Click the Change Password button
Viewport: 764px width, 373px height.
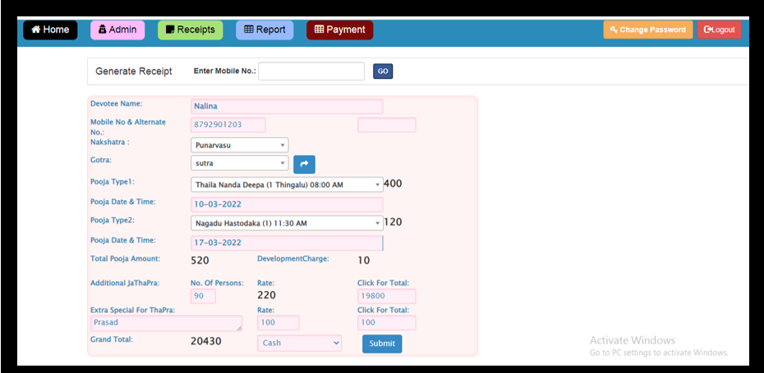647,30
